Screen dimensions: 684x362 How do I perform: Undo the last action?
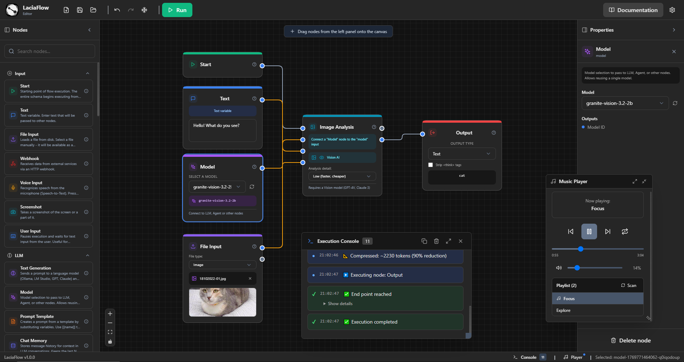coord(117,10)
